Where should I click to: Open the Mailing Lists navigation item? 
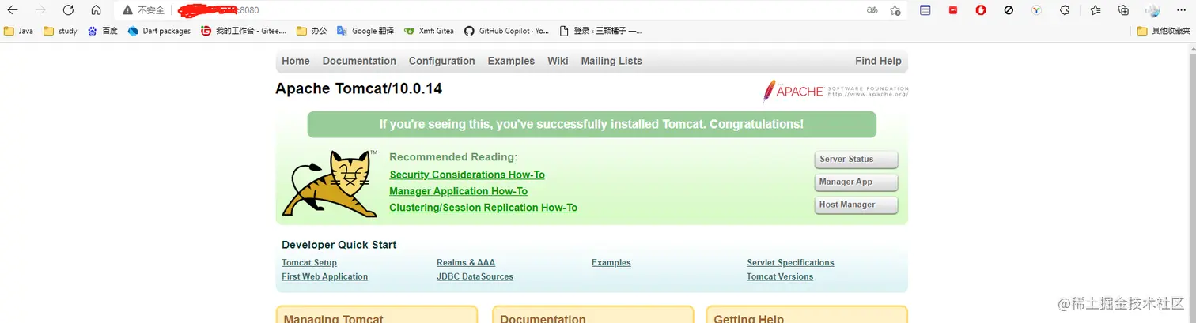611,61
